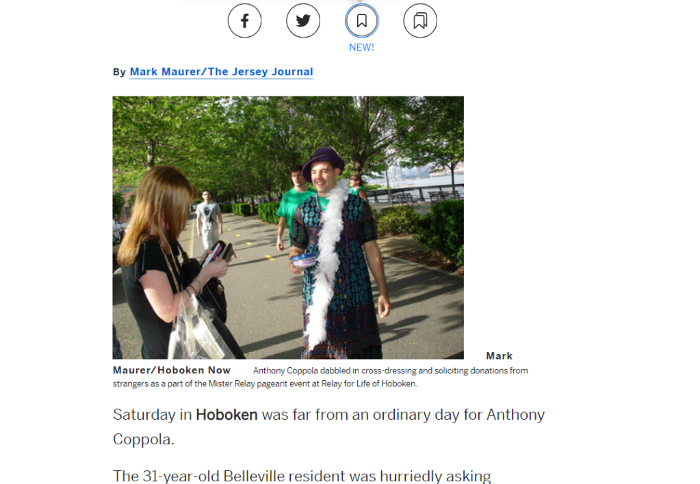Click the Maurer/Hoboken Now photo credit
The height and width of the screenshot is (484, 700).
tap(172, 371)
